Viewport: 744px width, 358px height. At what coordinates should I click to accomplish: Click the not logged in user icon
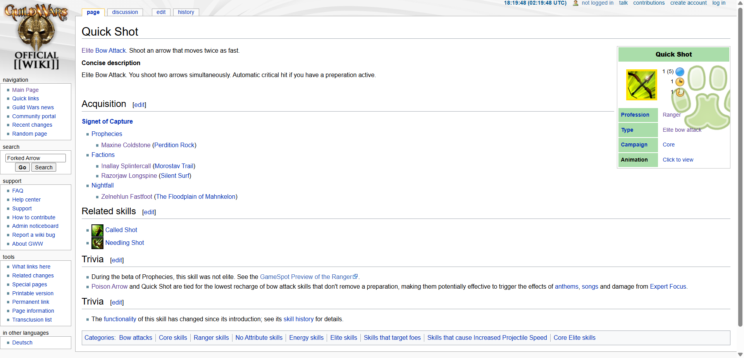575,3
